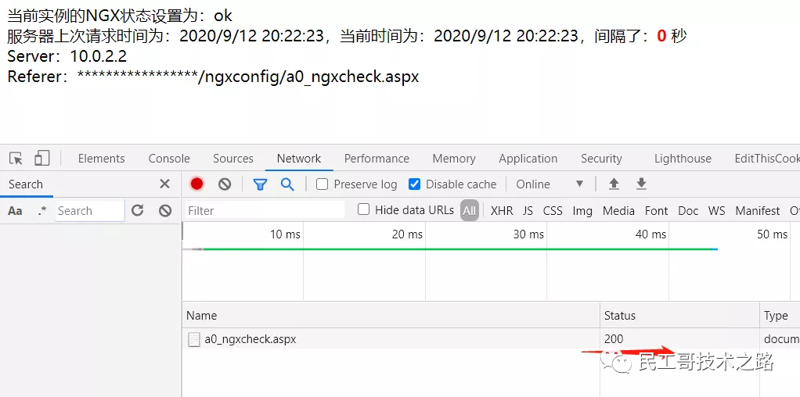Filter requests by Manifest
Image resolution: width=800 pixels, height=397 pixels.
(x=757, y=210)
